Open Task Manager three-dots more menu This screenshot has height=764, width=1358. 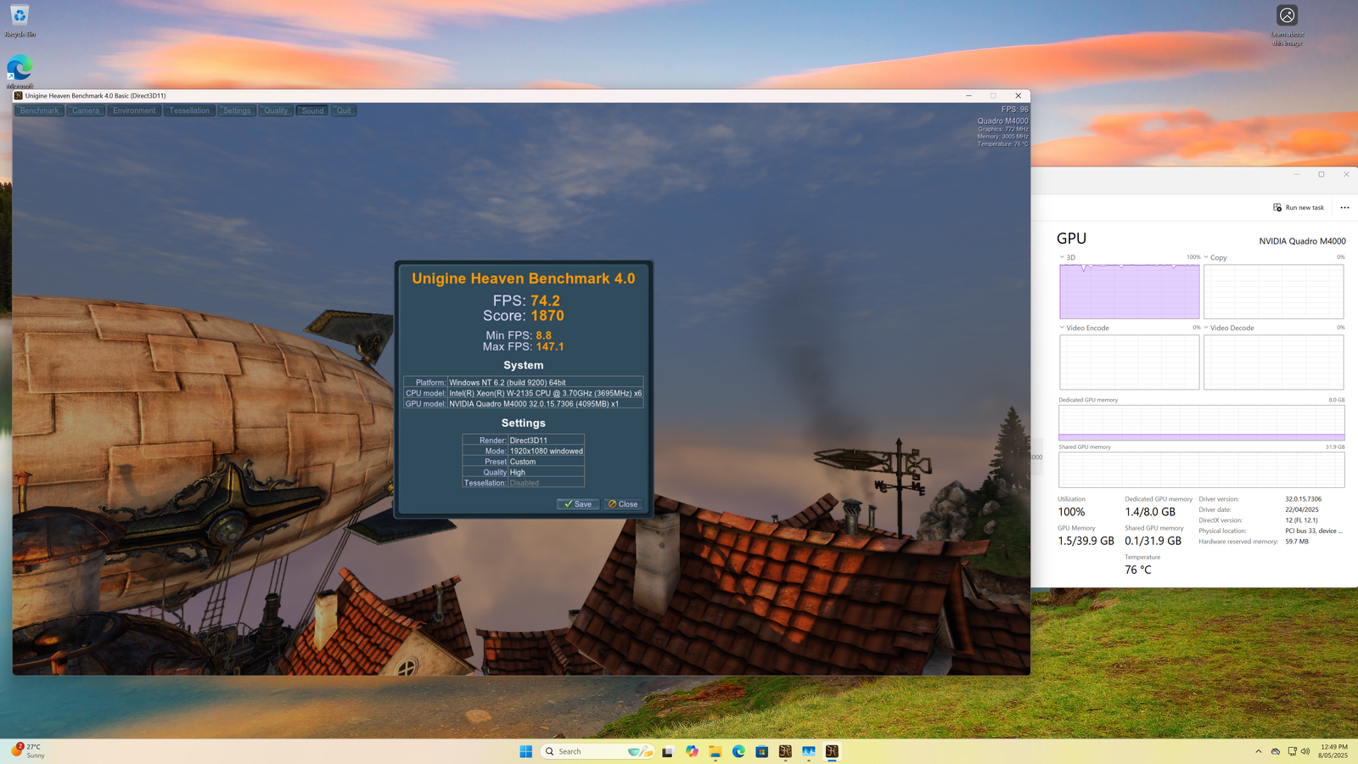(x=1344, y=207)
